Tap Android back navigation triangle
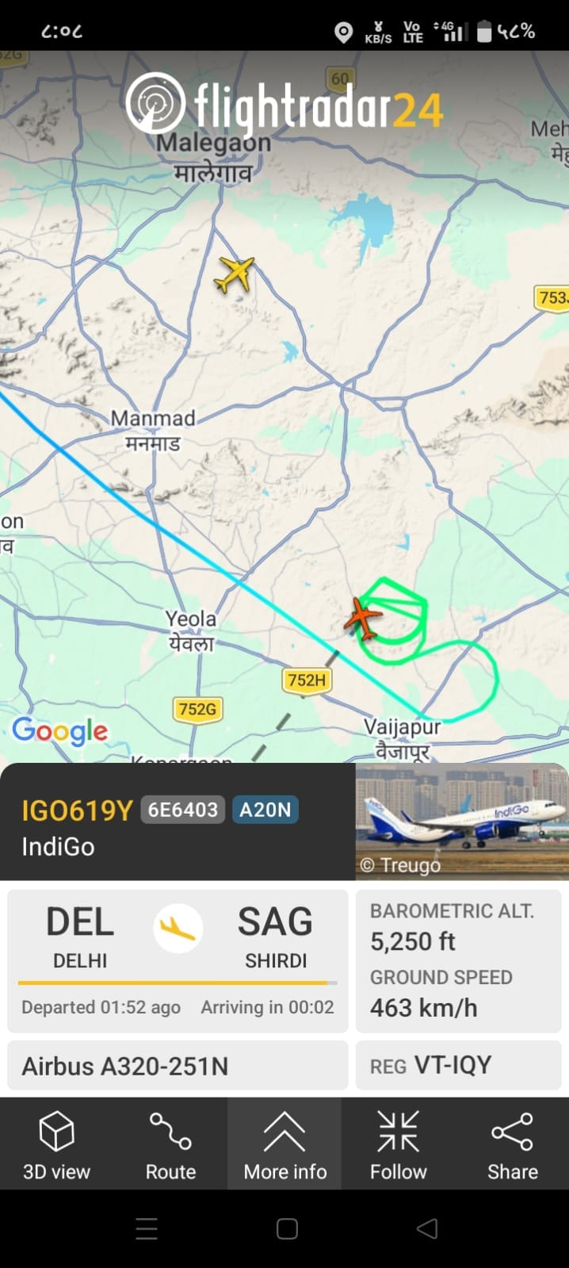Viewport: 569px width, 1268px height. [x=427, y=1228]
